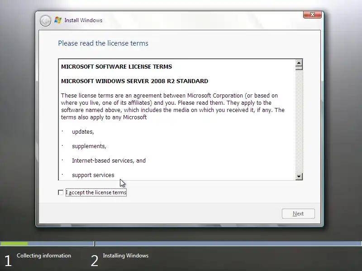Click the round back arrow button
The width and height of the screenshot is (362, 271).
click(45, 21)
